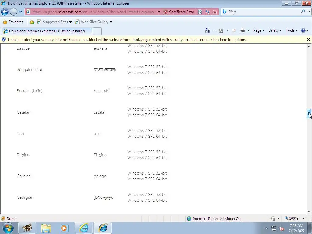Viewport: 312px width, 234px height.
Task: Click Bosnian (Latin) Windows 7 SP1 64-bit link
Action: pos(147,94)
